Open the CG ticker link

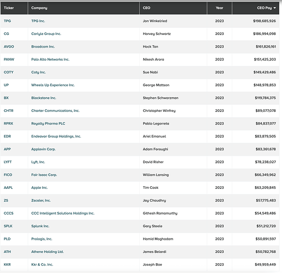[x=7, y=34]
